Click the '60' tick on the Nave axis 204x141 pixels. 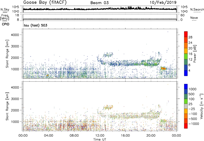tap(182, 15)
